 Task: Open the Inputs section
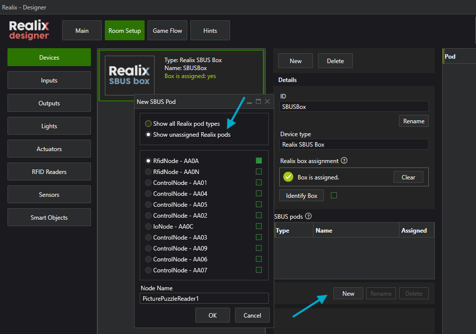tap(49, 80)
